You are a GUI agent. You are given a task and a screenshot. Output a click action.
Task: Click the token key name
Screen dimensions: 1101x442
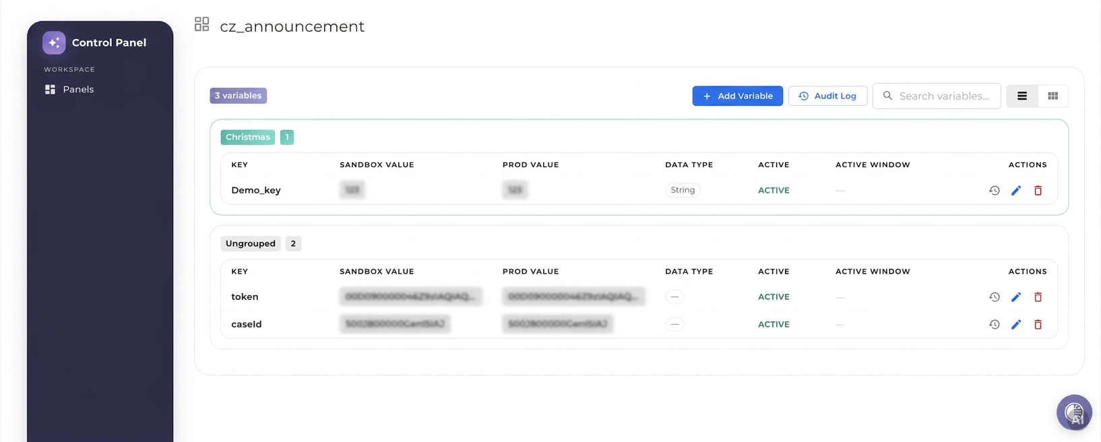click(245, 297)
